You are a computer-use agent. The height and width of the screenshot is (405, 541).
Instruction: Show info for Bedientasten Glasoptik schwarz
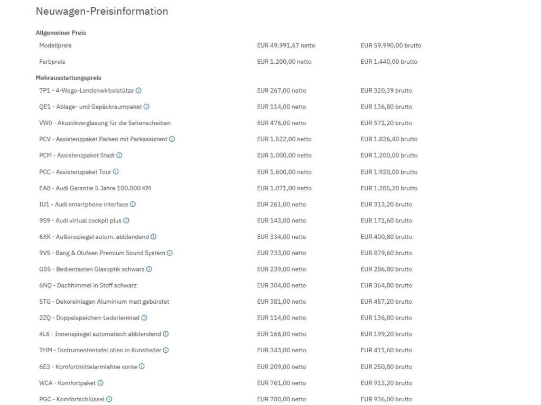pyautogui.click(x=149, y=269)
